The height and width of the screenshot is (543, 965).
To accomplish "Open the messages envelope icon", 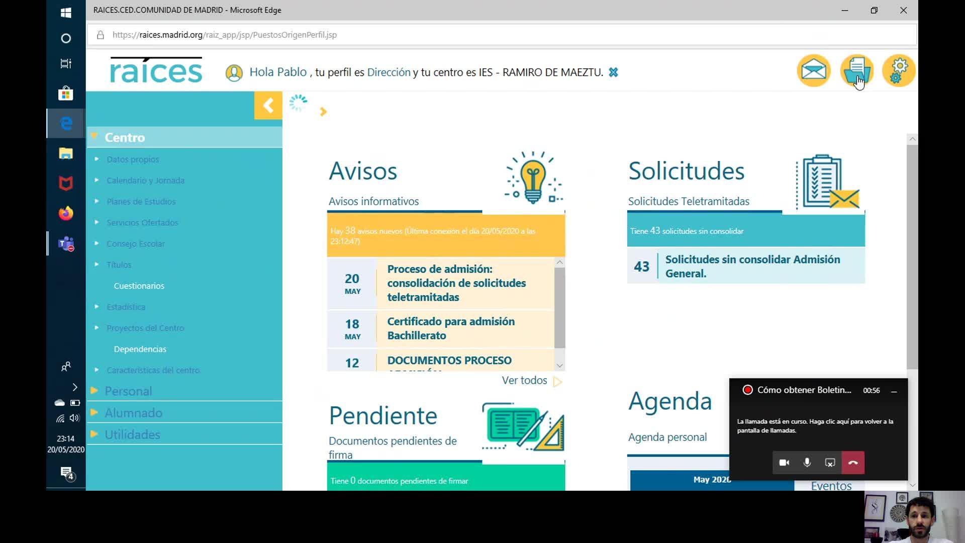I will click(x=813, y=71).
